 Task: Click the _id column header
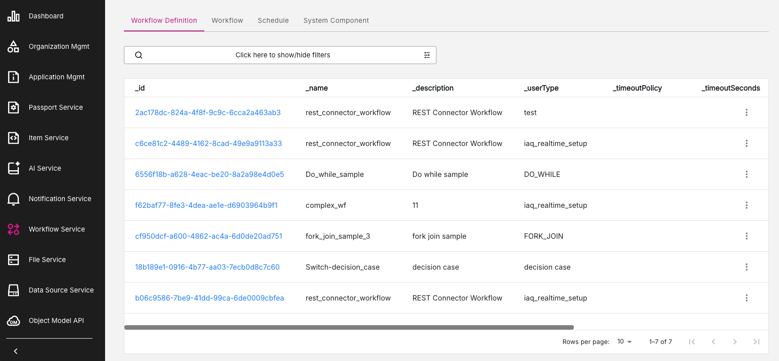coord(140,88)
